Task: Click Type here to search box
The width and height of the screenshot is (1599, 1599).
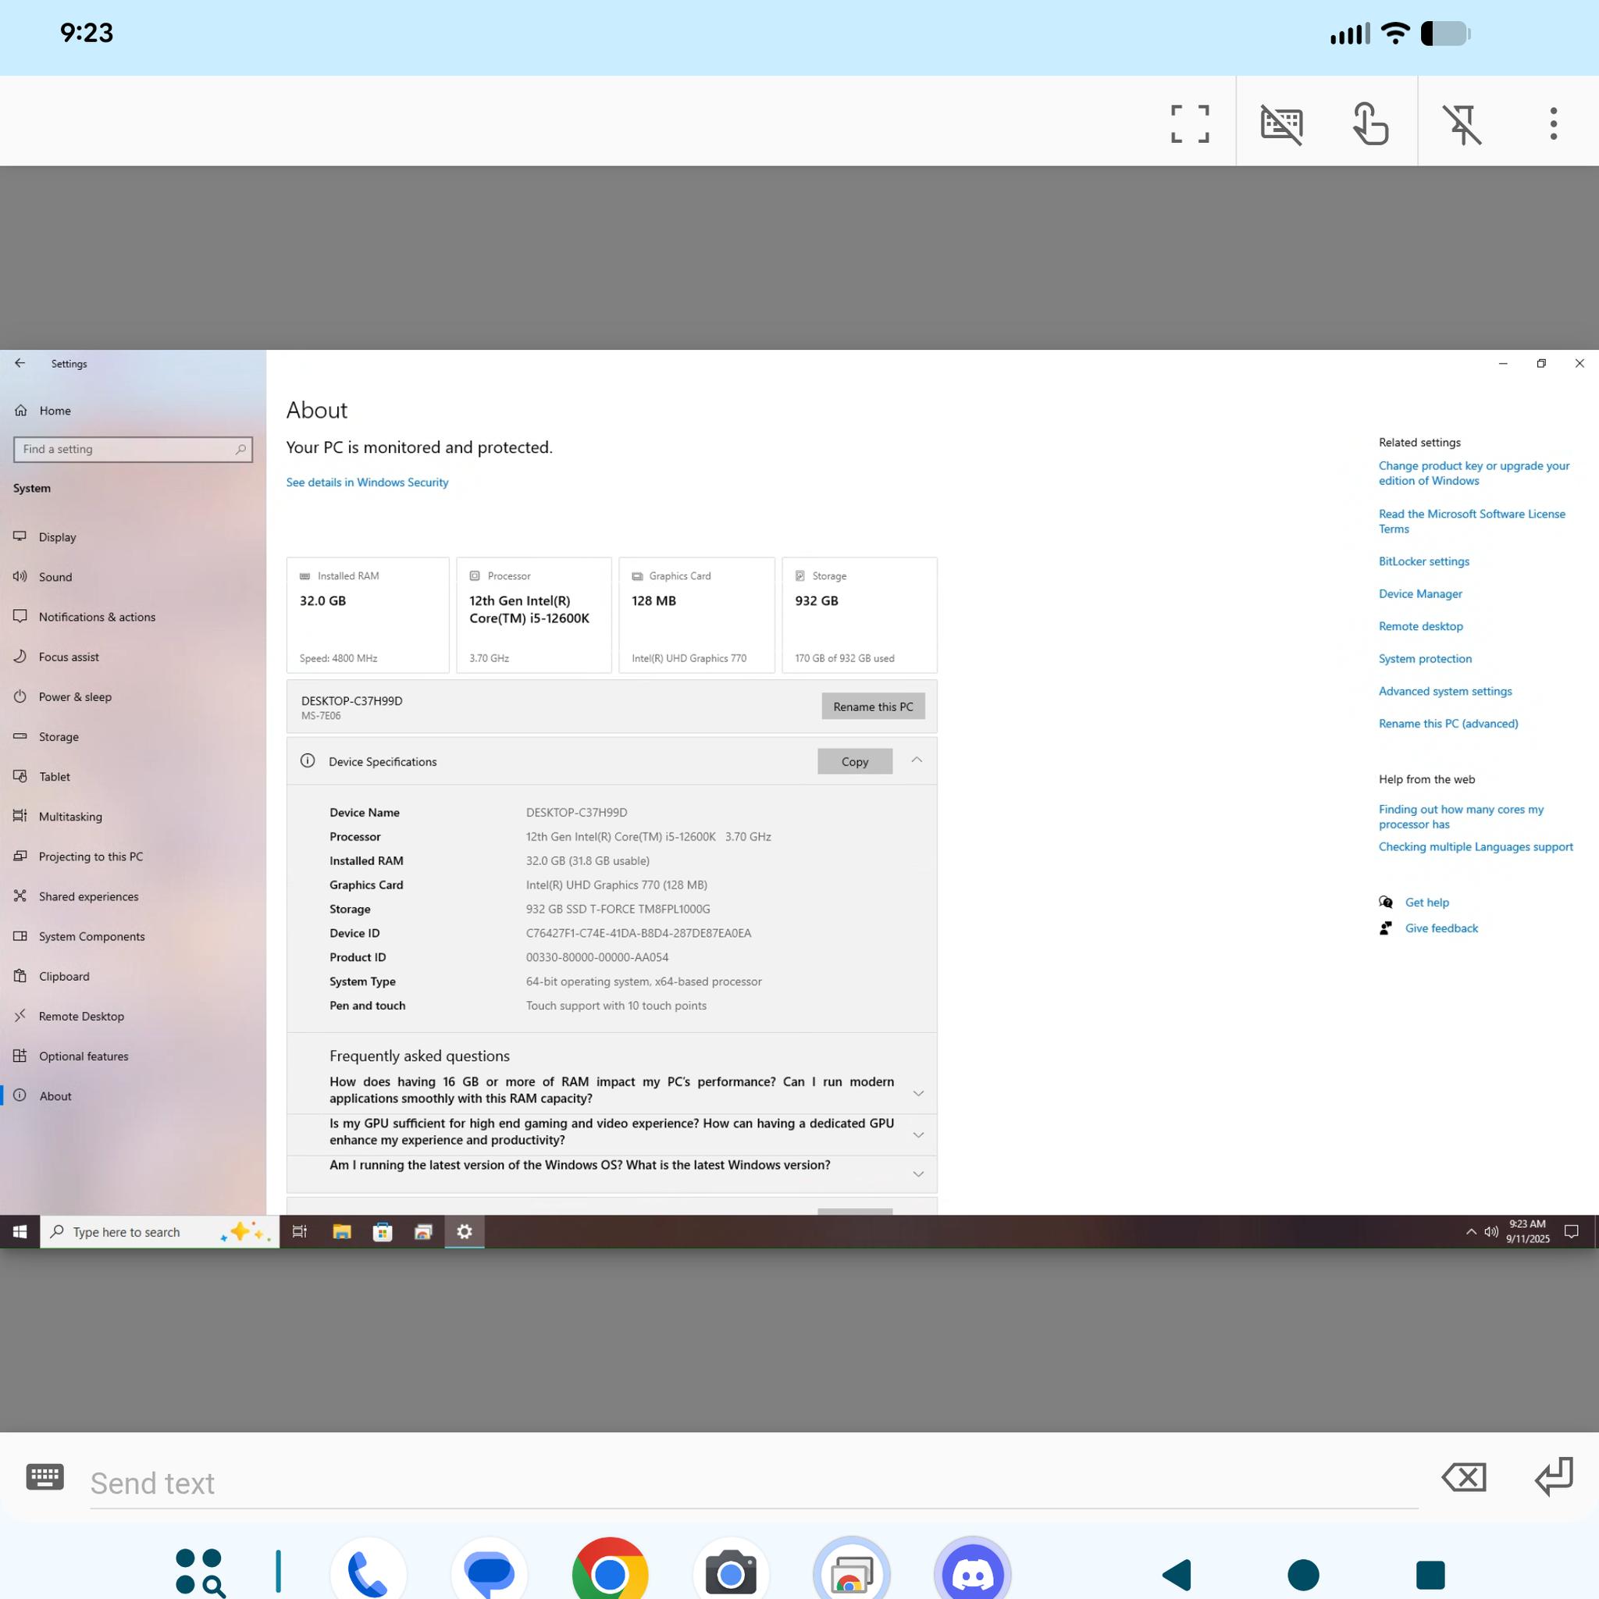Action: click(x=160, y=1231)
